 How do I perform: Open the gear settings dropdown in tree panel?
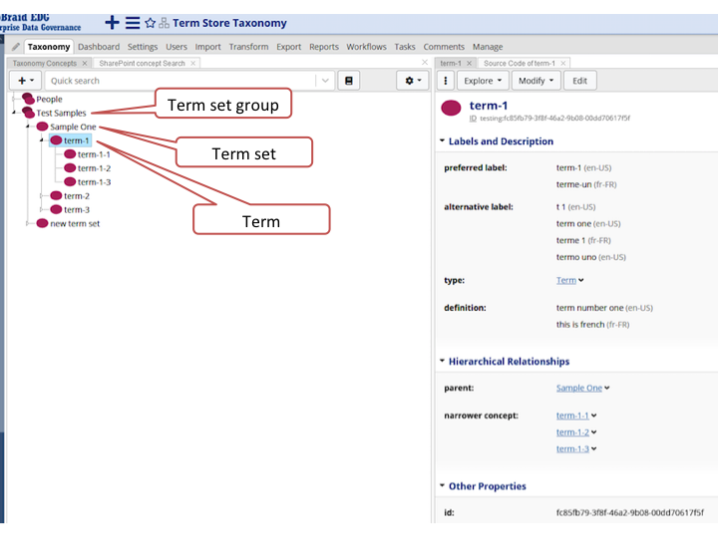(x=412, y=81)
